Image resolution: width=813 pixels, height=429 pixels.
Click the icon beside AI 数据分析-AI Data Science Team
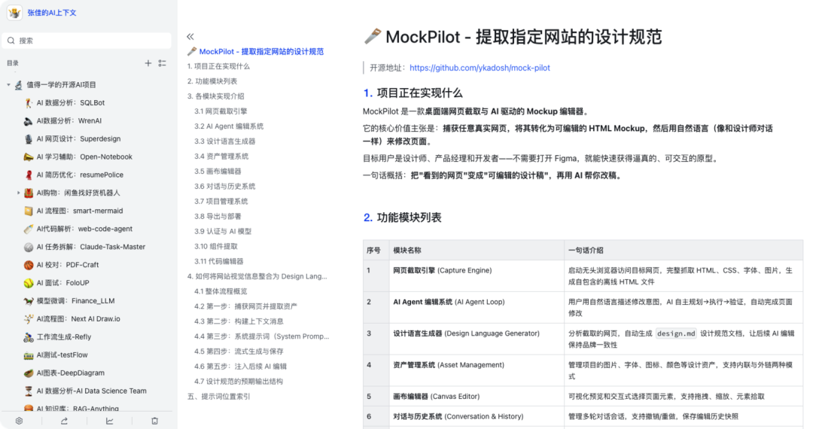(29, 391)
